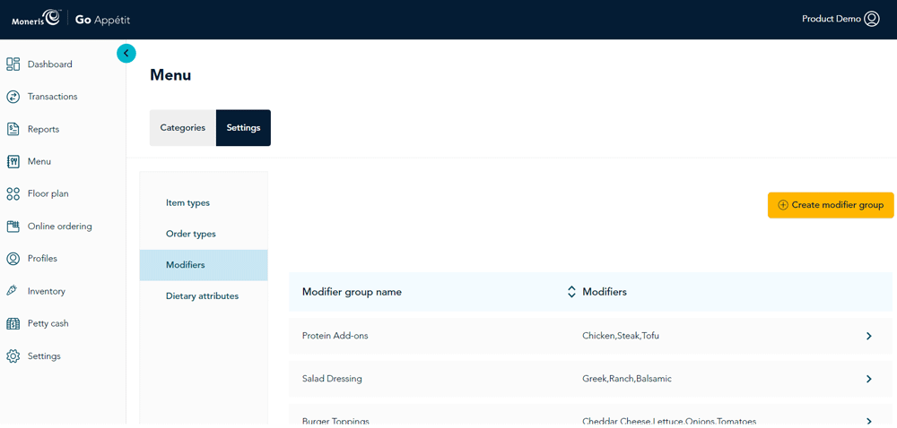Click the Floor plan circles icon
Image resolution: width=897 pixels, height=428 pixels.
click(13, 194)
